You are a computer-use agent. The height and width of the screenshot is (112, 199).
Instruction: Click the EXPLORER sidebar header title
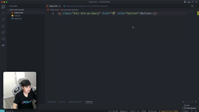(13, 6)
